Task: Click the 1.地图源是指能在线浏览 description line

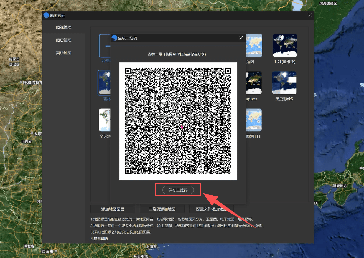Action: pos(172,219)
